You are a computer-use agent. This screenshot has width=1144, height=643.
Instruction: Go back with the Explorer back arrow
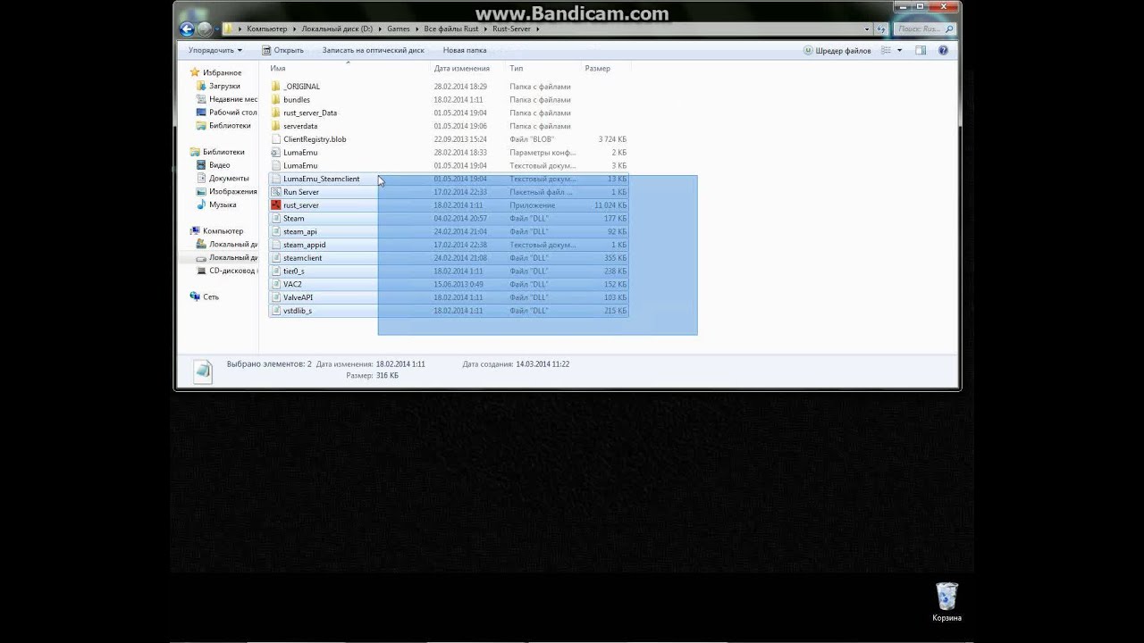pyautogui.click(x=187, y=29)
